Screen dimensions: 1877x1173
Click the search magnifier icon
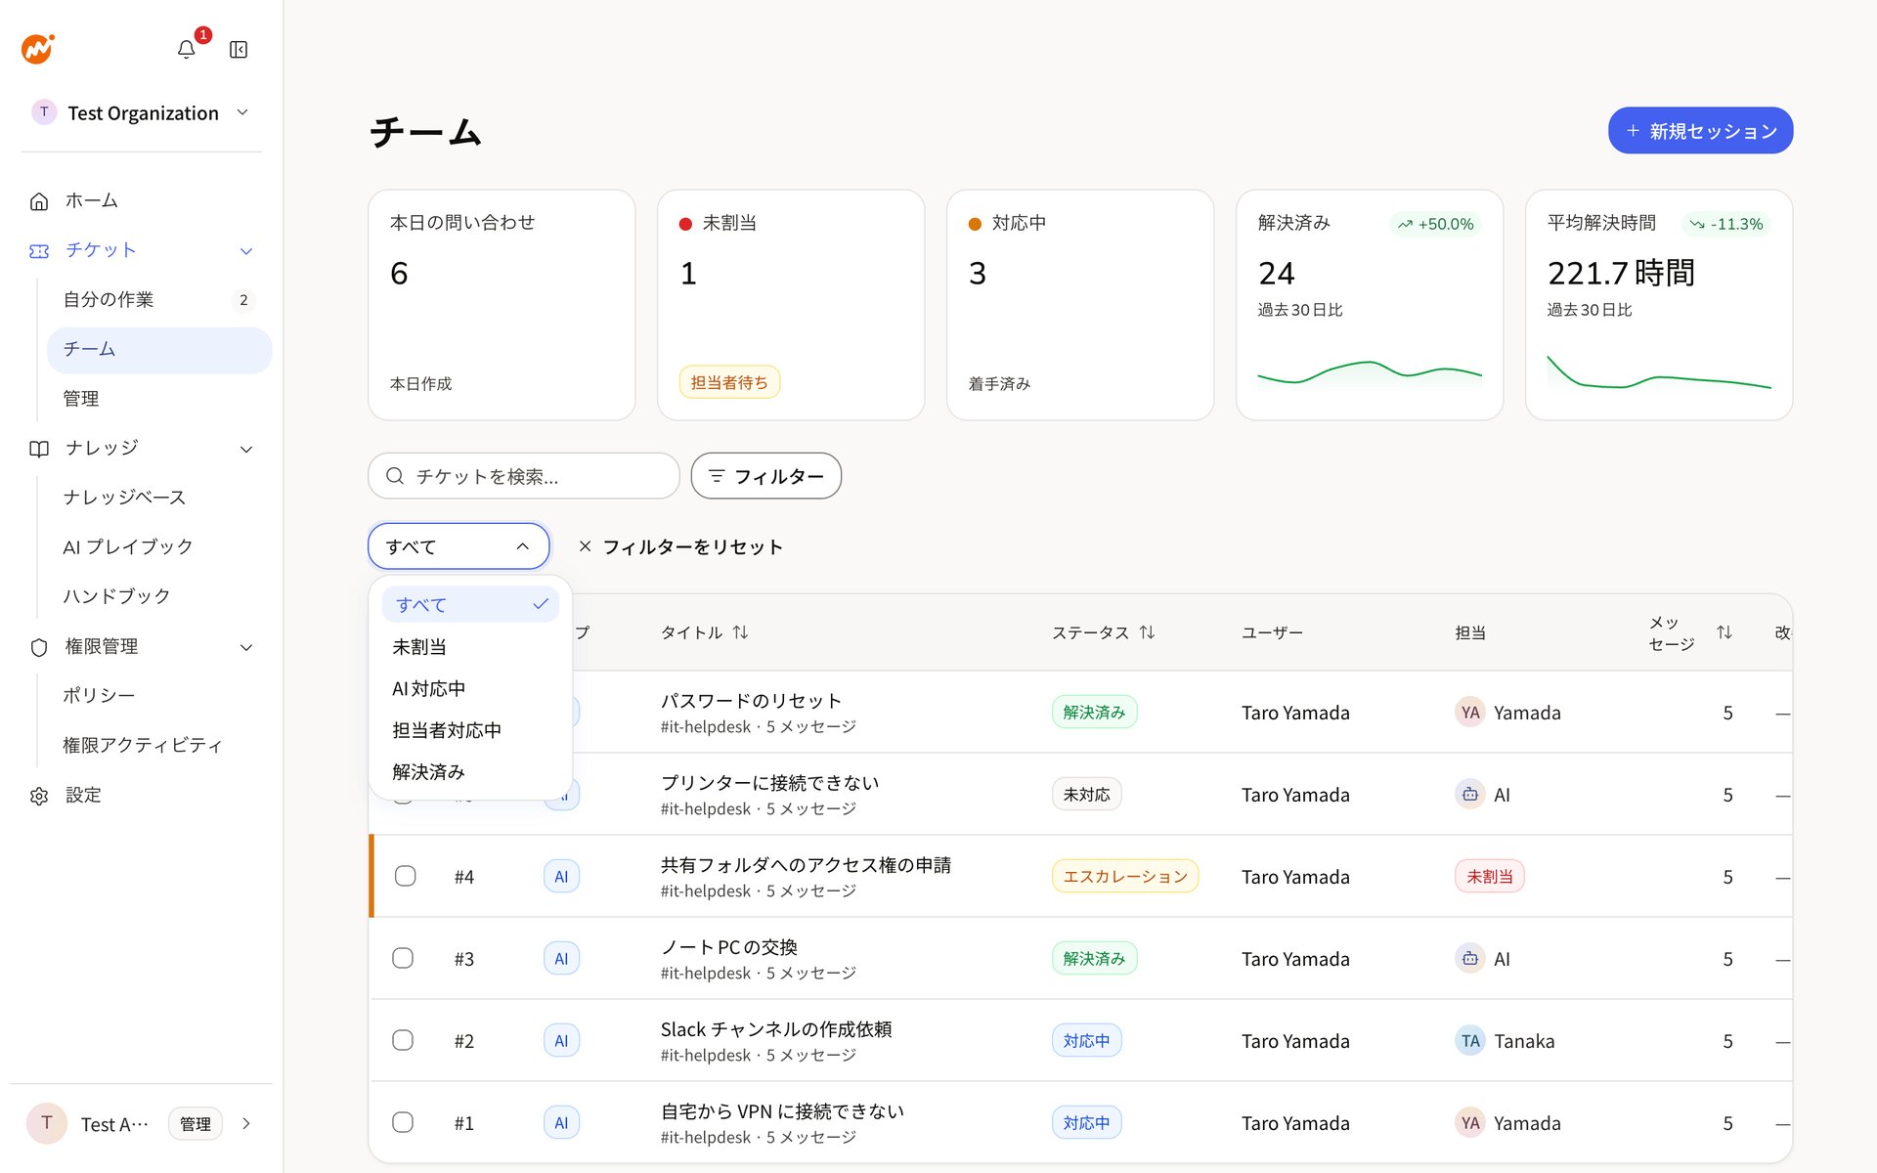tap(395, 476)
